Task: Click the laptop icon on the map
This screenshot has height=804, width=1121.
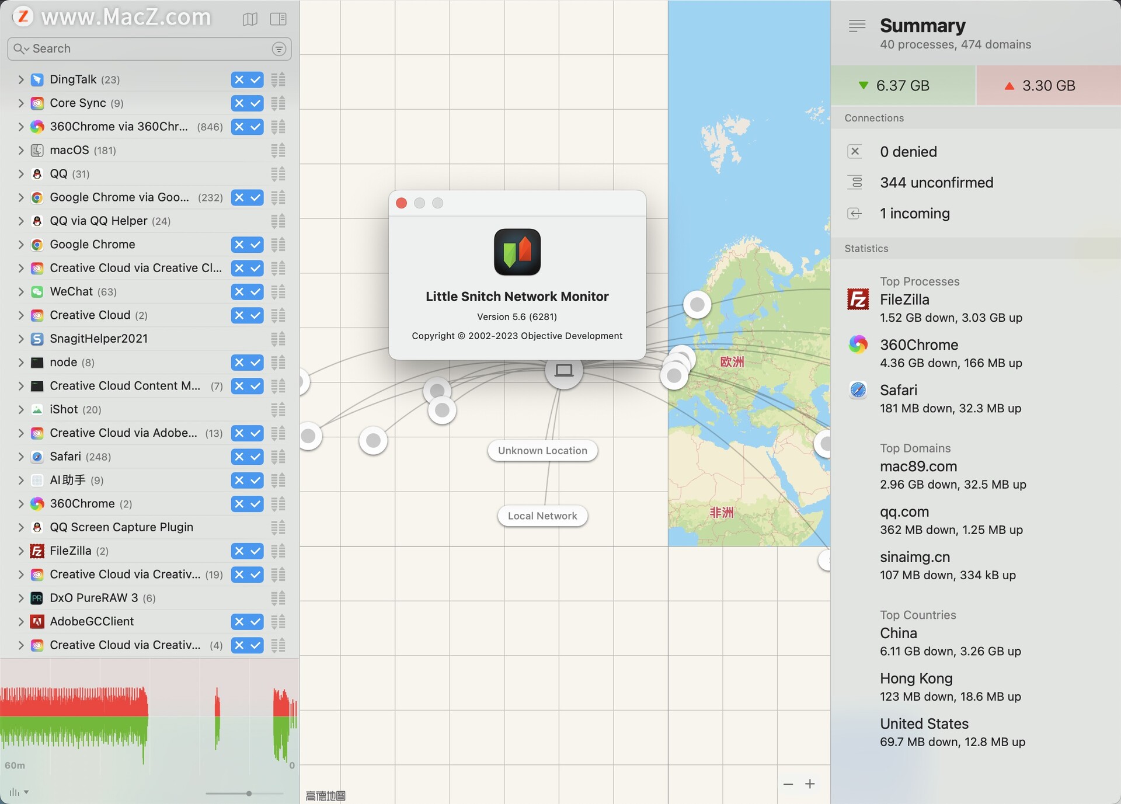Action: click(x=563, y=370)
